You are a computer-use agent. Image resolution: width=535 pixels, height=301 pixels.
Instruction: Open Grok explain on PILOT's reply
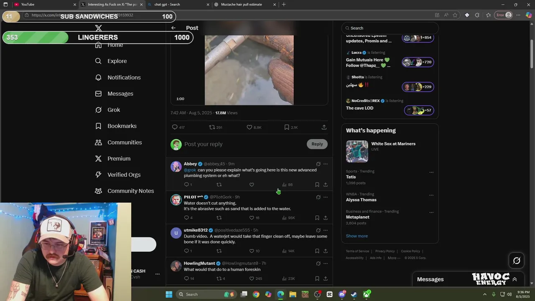point(318,197)
